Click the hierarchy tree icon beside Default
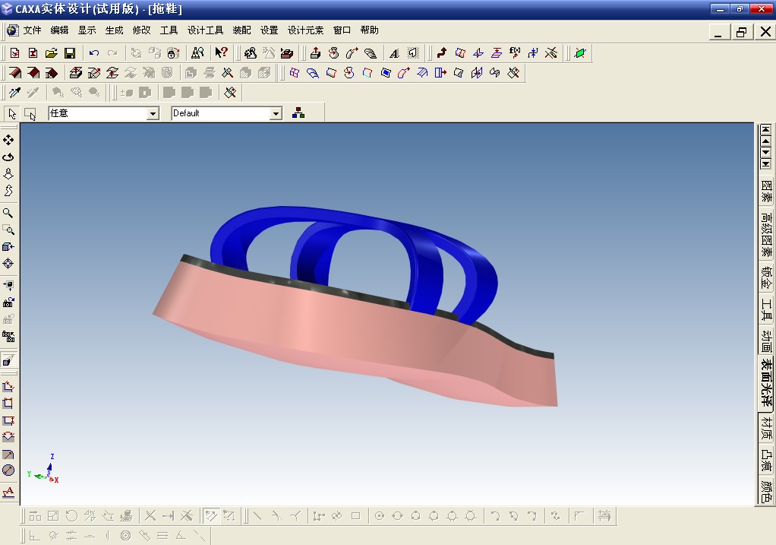This screenshot has height=545, width=776. coord(298,113)
